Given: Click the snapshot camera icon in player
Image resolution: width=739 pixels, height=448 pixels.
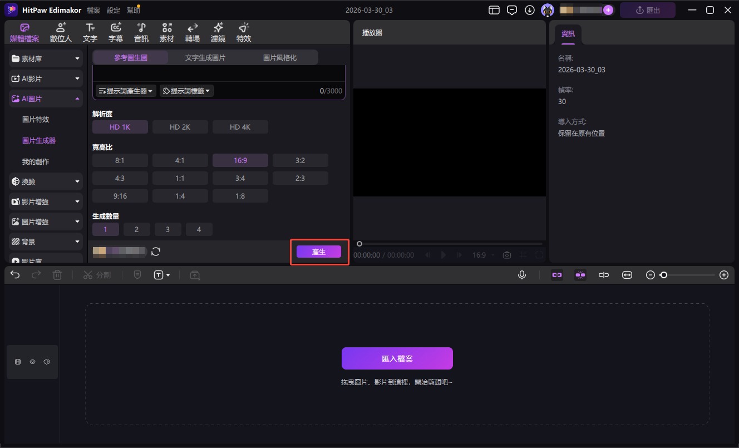Looking at the screenshot, I should tap(506, 255).
